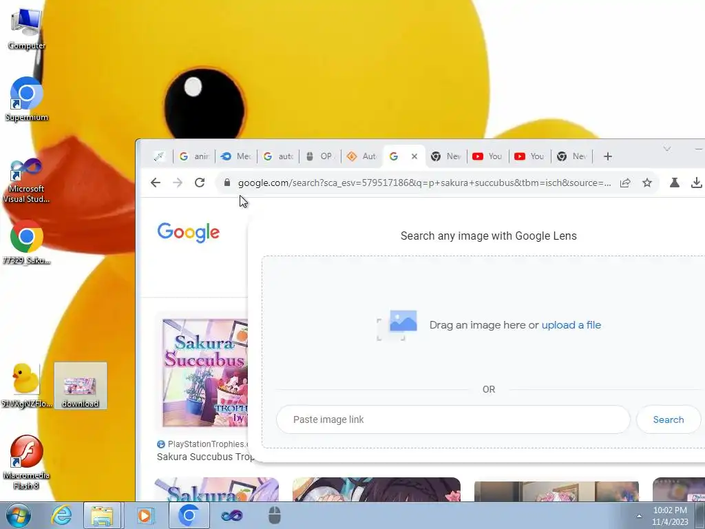Reload the current page
This screenshot has height=529, width=705.
[x=200, y=183]
